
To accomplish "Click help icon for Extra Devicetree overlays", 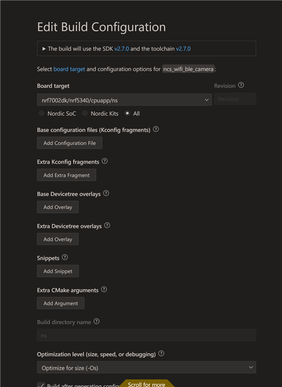I will [107, 225].
